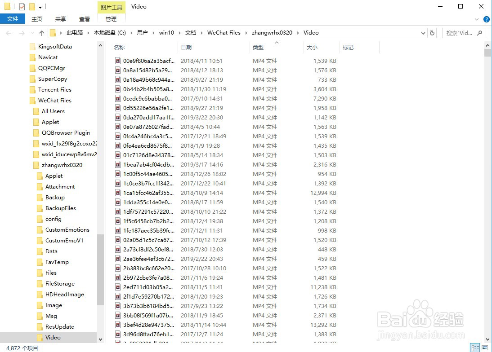
Task: Select file dated 2019/3/22 20:30
Action: click(x=202, y=118)
